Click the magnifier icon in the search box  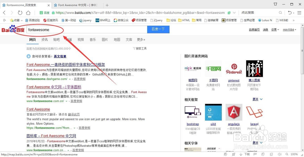pos(280,12)
